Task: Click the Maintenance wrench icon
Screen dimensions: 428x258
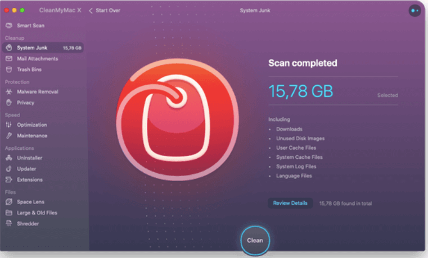Action: pos(9,136)
